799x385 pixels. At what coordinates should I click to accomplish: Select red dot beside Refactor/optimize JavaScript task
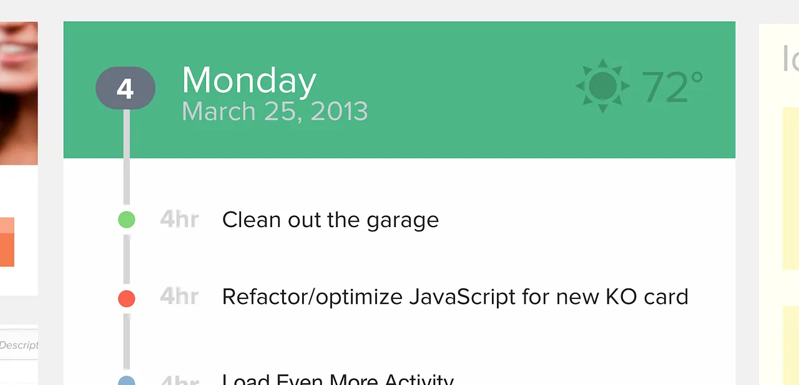coord(127,298)
